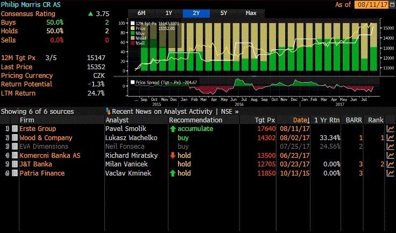Image resolution: width=396 pixels, height=233 pixels.
Task: Sort by the Tgt Px column header
Action: [265, 120]
